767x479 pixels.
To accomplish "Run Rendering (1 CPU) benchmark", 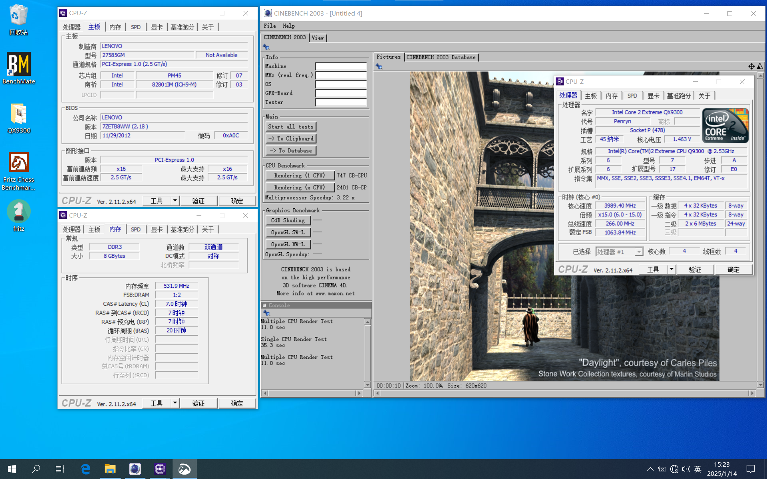I will click(x=300, y=175).
